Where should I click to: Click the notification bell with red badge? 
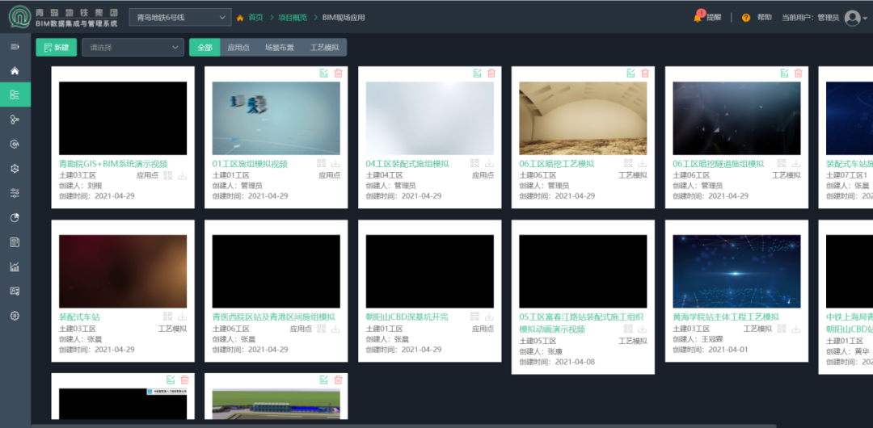click(698, 17)
